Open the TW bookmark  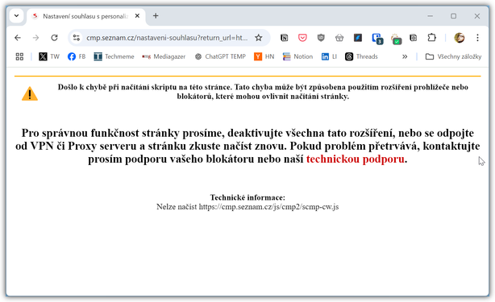(49, 56)
